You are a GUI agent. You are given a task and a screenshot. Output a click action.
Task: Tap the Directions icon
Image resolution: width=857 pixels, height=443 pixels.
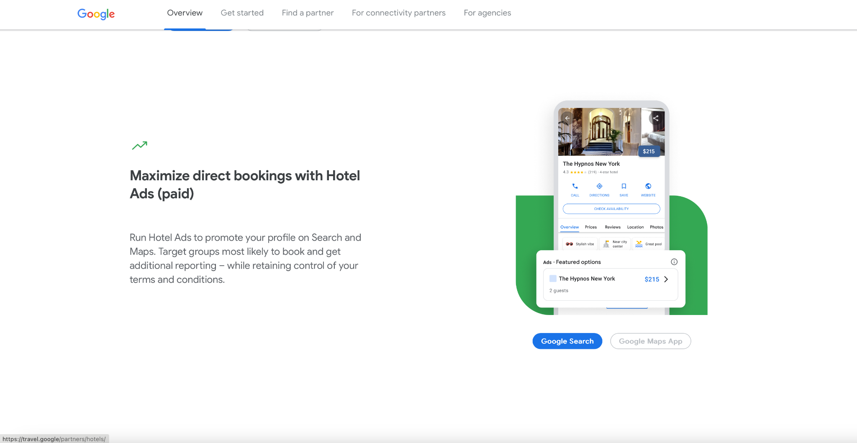[x=599, y=187]
